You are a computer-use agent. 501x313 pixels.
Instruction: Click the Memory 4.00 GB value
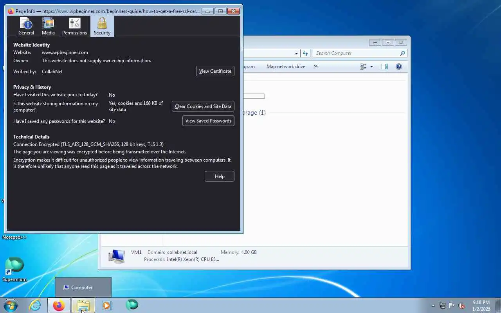point(249,252)
